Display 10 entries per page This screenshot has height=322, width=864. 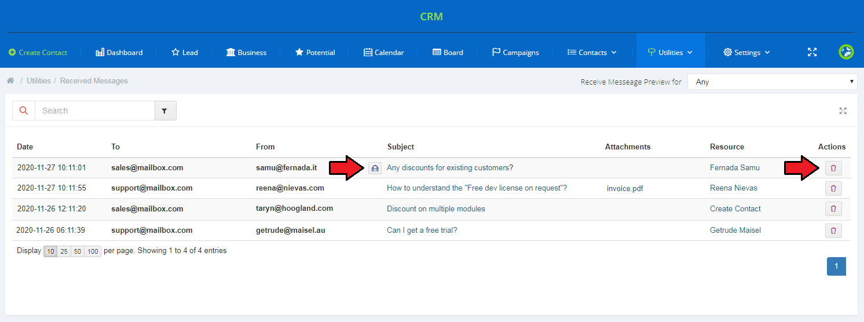50,251
